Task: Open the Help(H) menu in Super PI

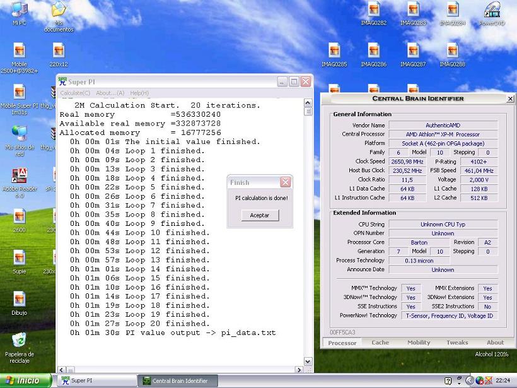Action: [139, 93]
